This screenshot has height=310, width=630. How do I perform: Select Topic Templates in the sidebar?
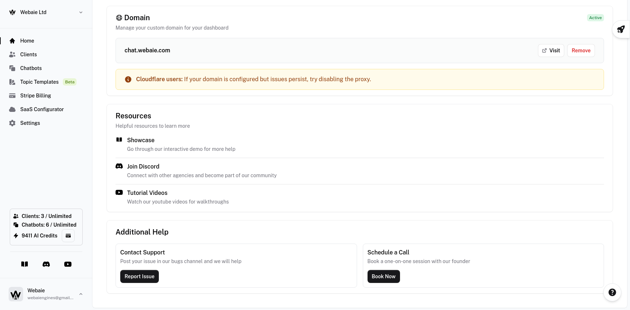pyautogui.click(x=39, y=82)
